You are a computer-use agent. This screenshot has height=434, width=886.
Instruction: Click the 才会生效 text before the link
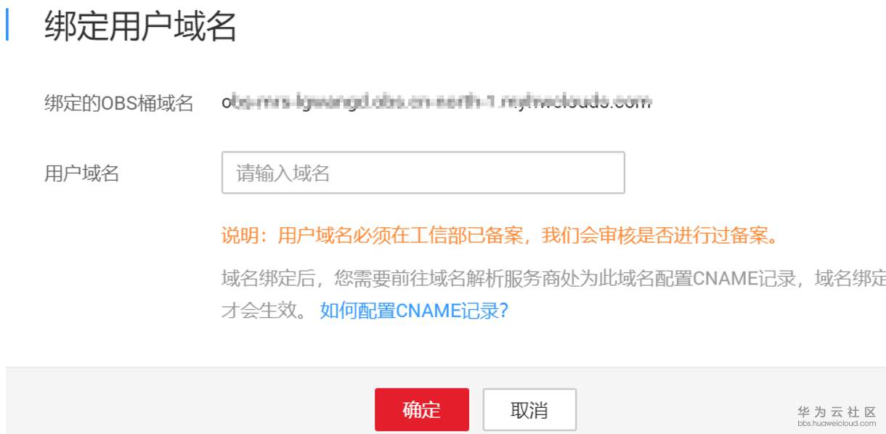pos(259,311)
